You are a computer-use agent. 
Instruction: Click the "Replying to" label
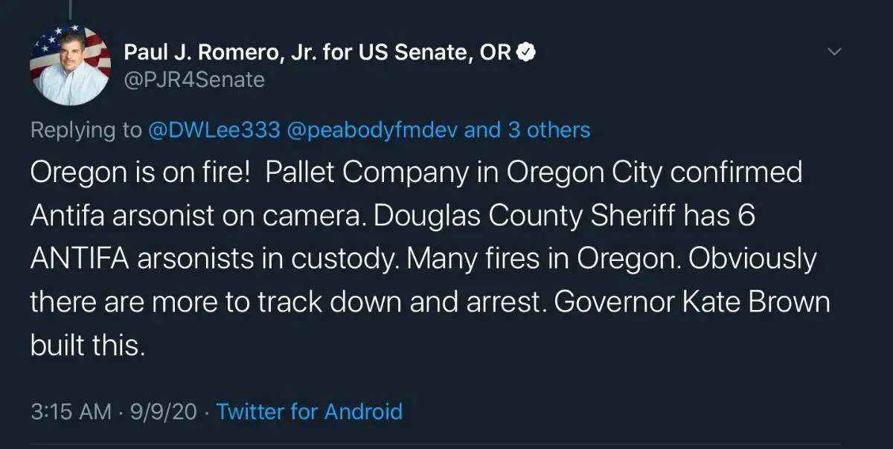[86, 130]
